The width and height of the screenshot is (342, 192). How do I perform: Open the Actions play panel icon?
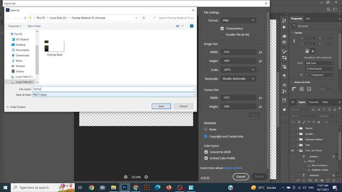[x=284, y=27]
